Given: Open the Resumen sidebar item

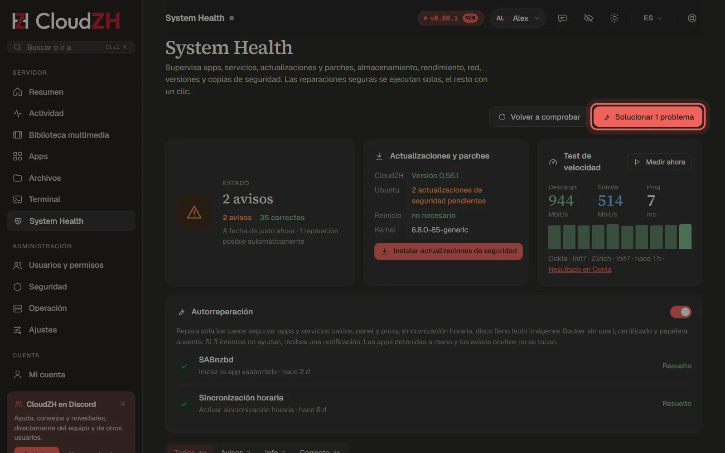Looking at the screenshot, I should 71,92.
